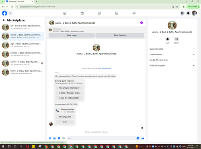Open the Facebook search icon
201x149 pixels.
[10, 13]
